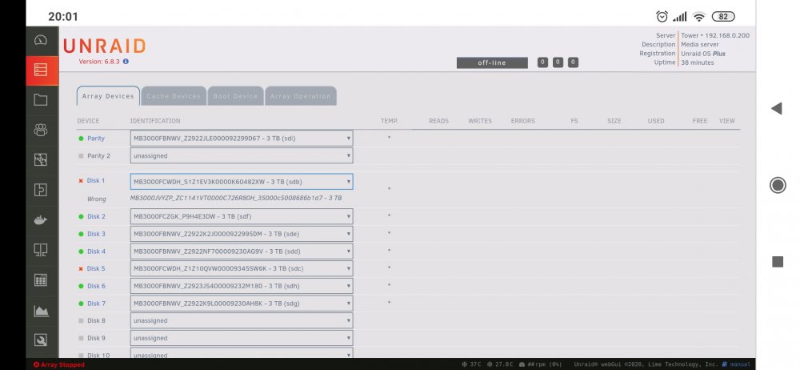Click the 38 minutes uptime text

click(698, 62)
